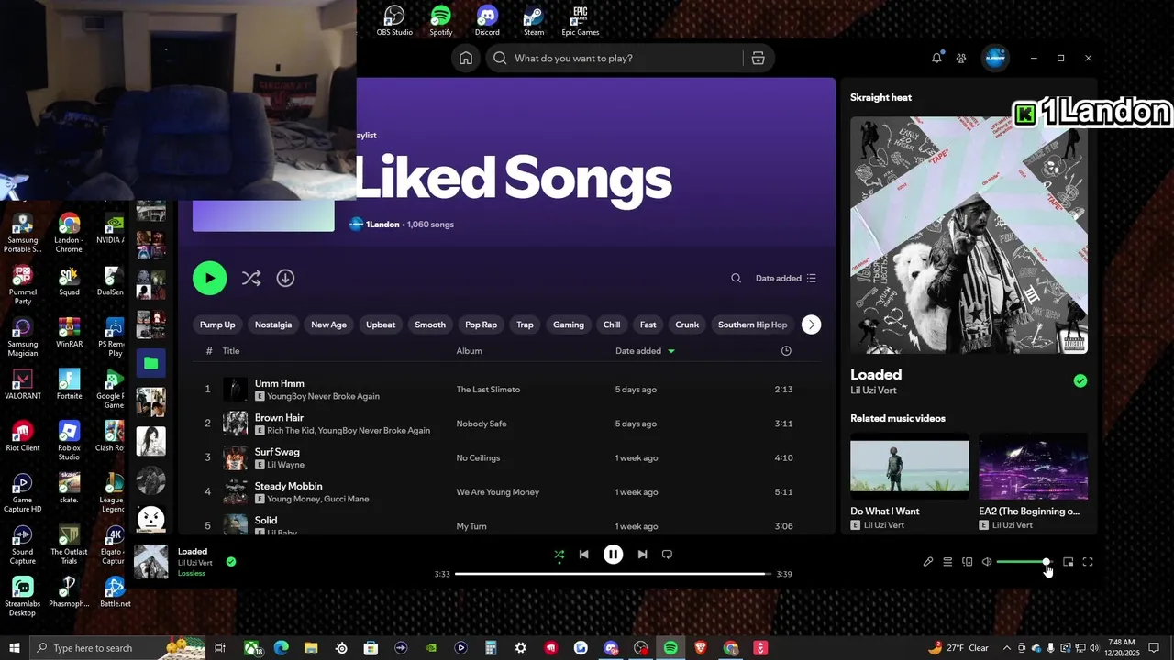
Task: Click the Spotify volume slider
Action: [x=1024, y=562]
